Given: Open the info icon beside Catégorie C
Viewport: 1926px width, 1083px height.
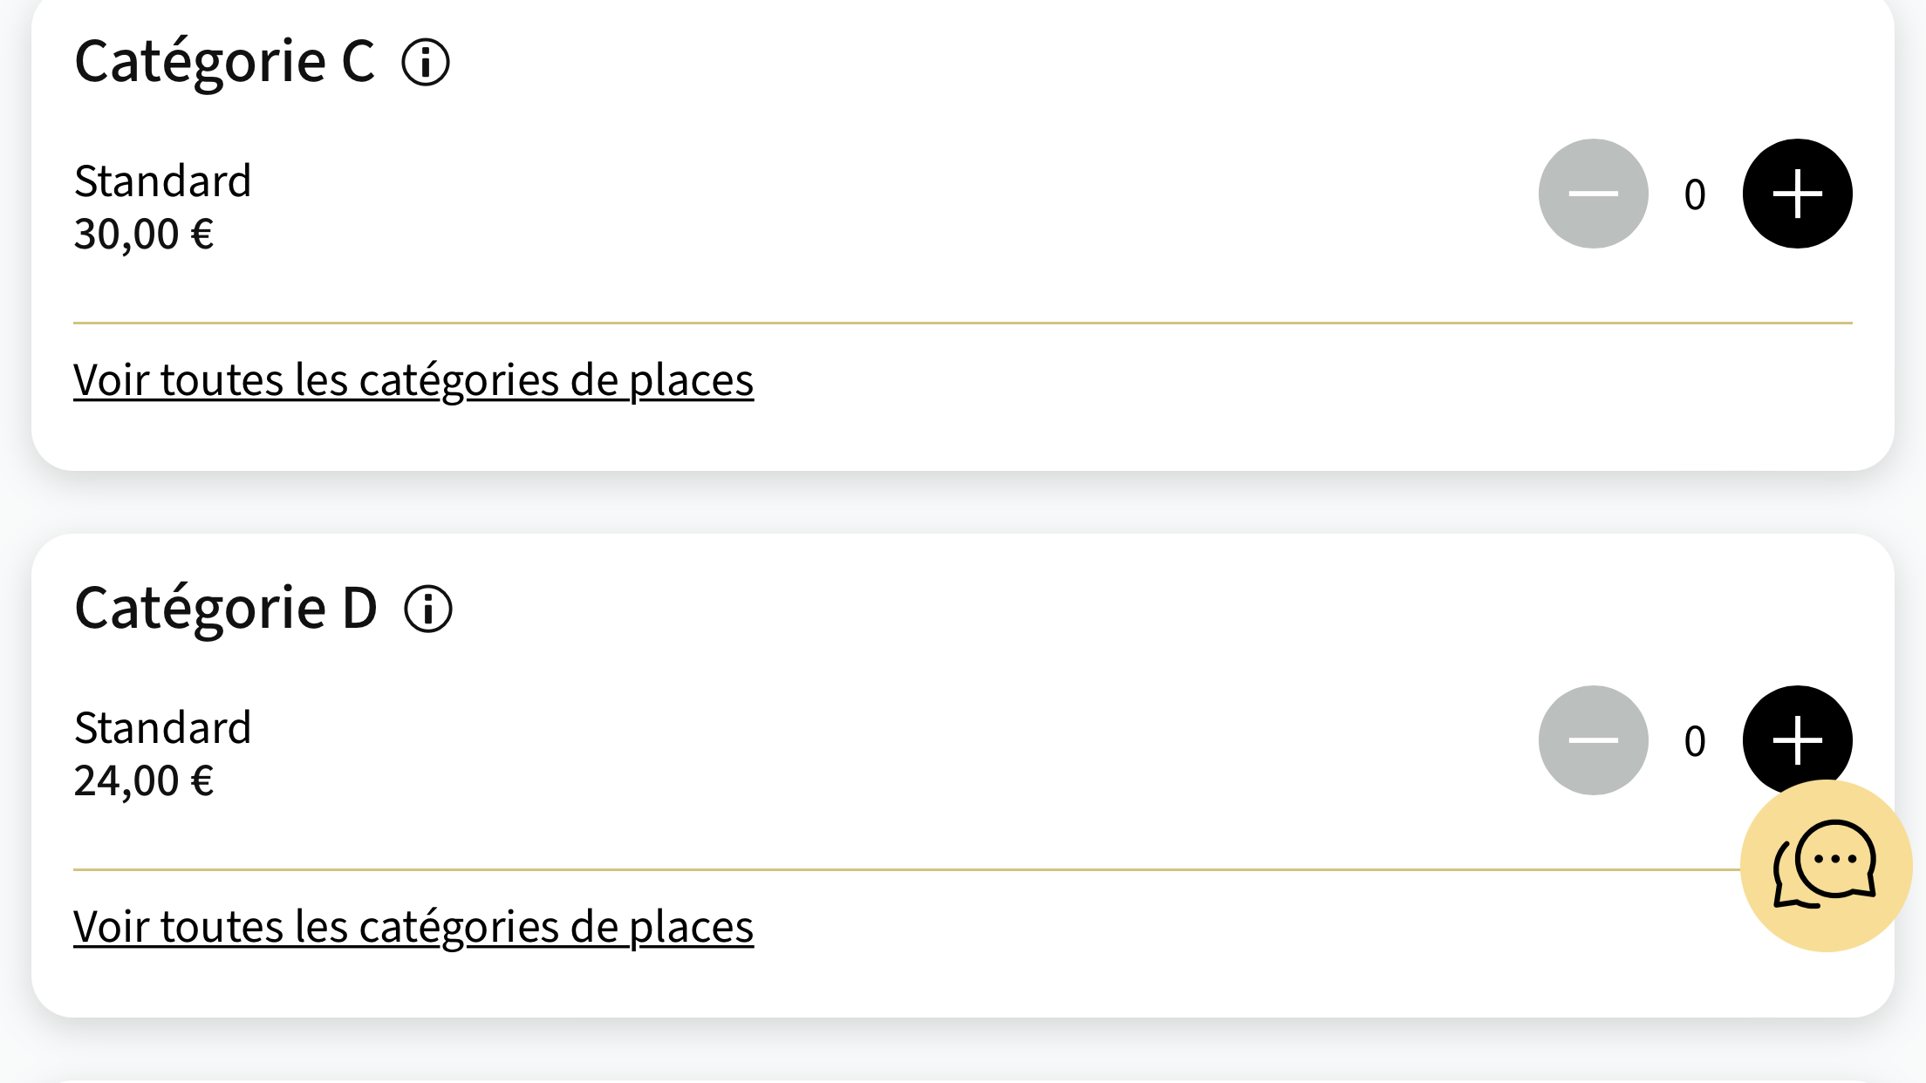Looking at the screenshot, I should (x=426, y=63).
